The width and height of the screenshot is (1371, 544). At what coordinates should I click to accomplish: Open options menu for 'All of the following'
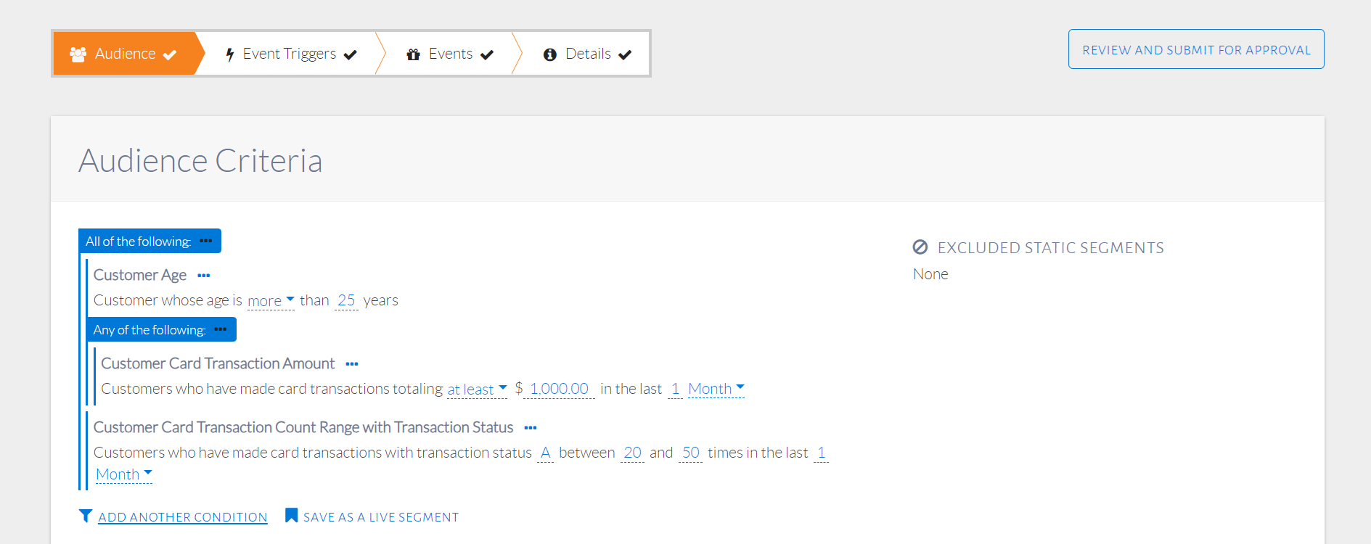click(206, 241)
